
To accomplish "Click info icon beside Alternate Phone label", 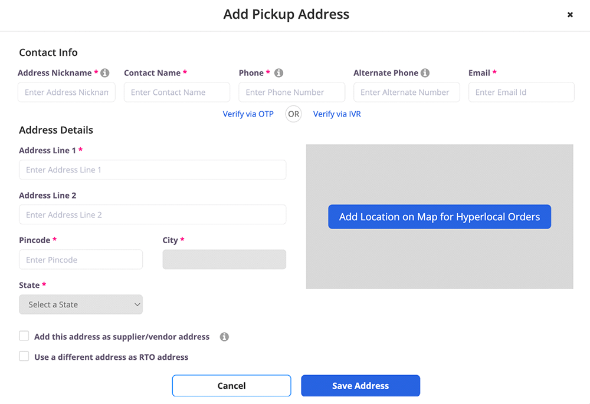I will point(425,73).
